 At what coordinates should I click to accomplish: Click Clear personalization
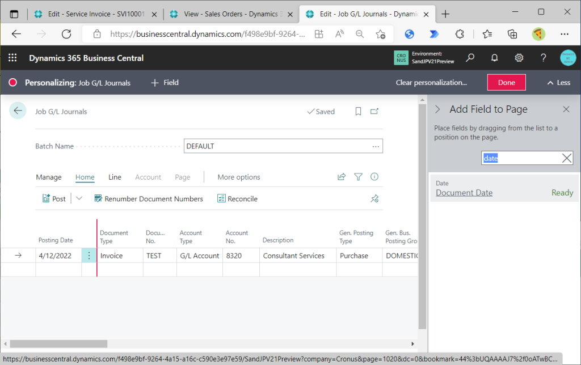pos(431,83)
